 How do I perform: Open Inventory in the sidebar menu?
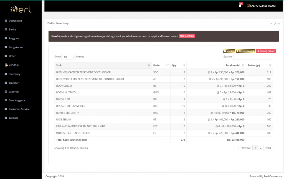[x=14, y=74]
